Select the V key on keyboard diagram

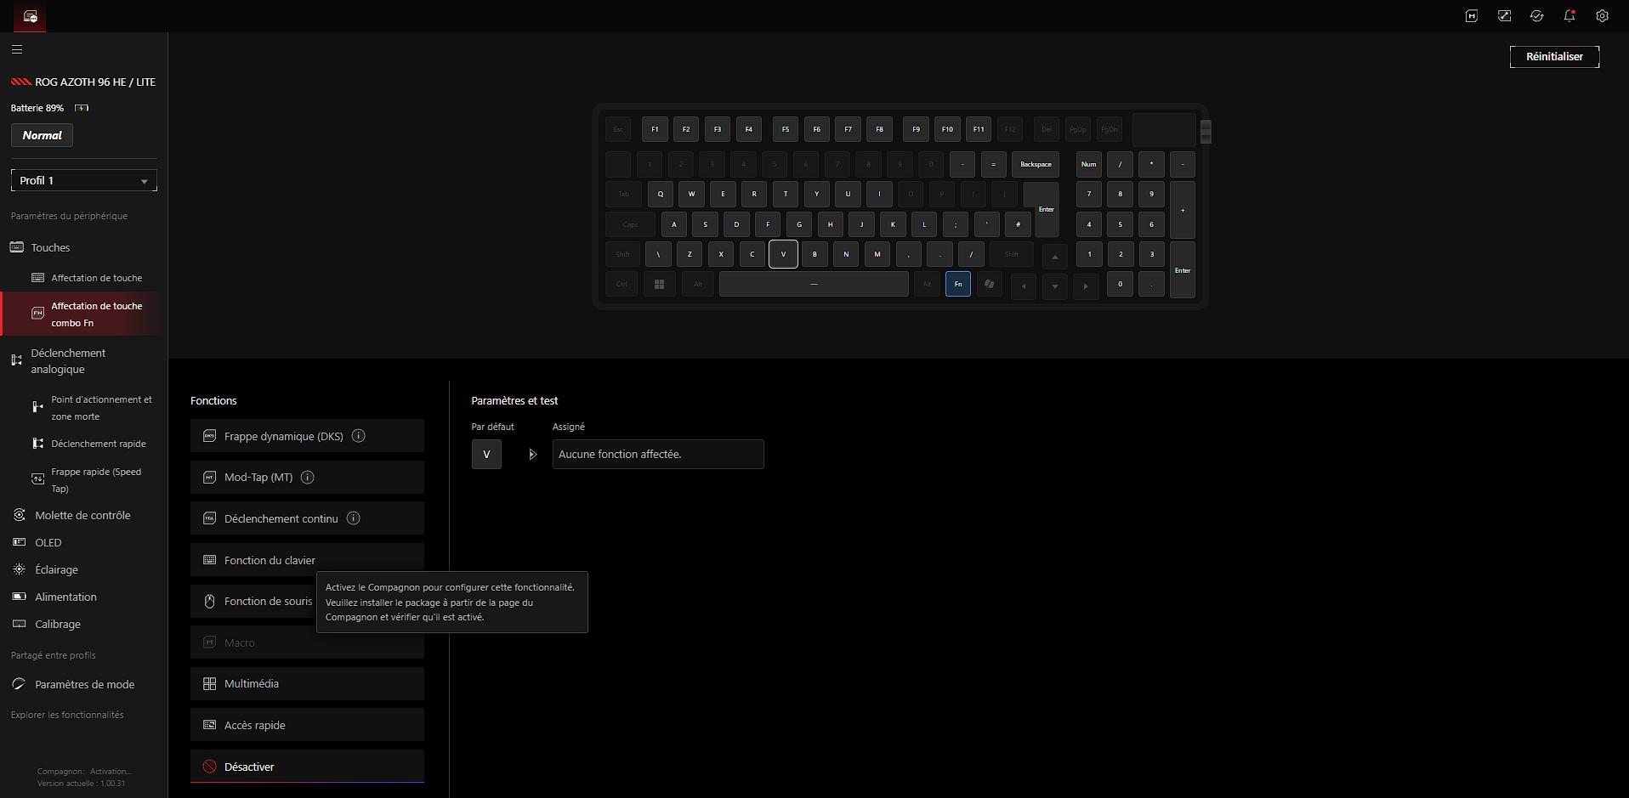(783, 254)
